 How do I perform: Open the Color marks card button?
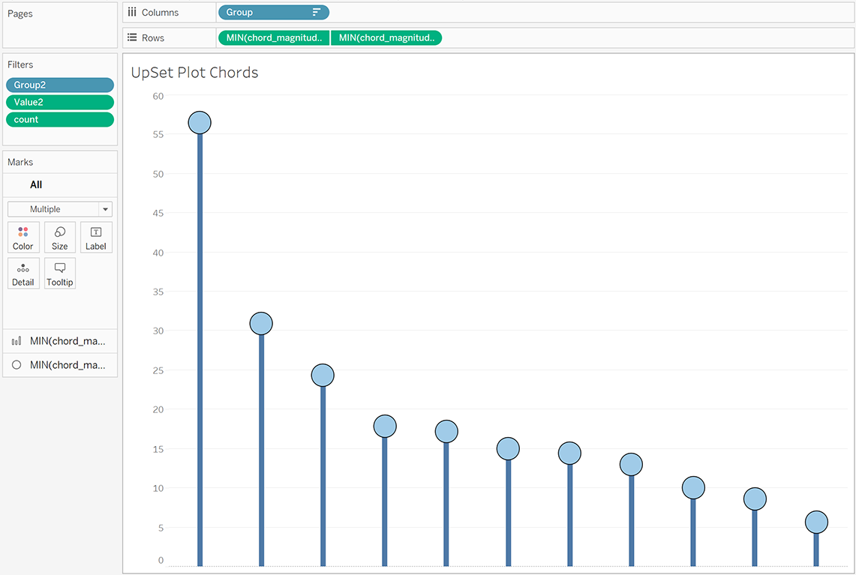23,237
